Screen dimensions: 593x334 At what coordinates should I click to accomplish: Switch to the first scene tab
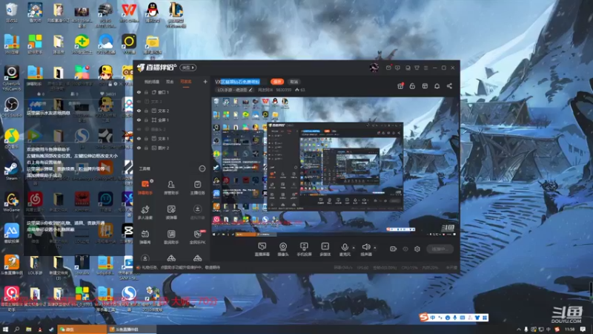(152, 82)
